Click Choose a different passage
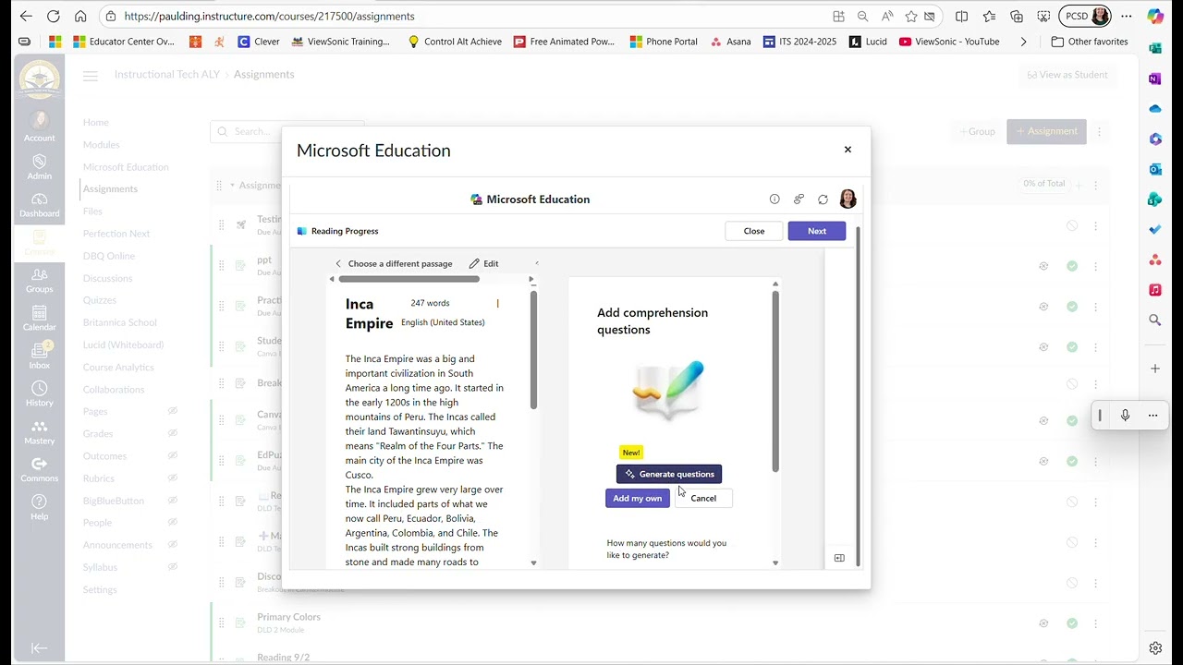Screen dimensions: 1183x665 click(x=394, y=263)
